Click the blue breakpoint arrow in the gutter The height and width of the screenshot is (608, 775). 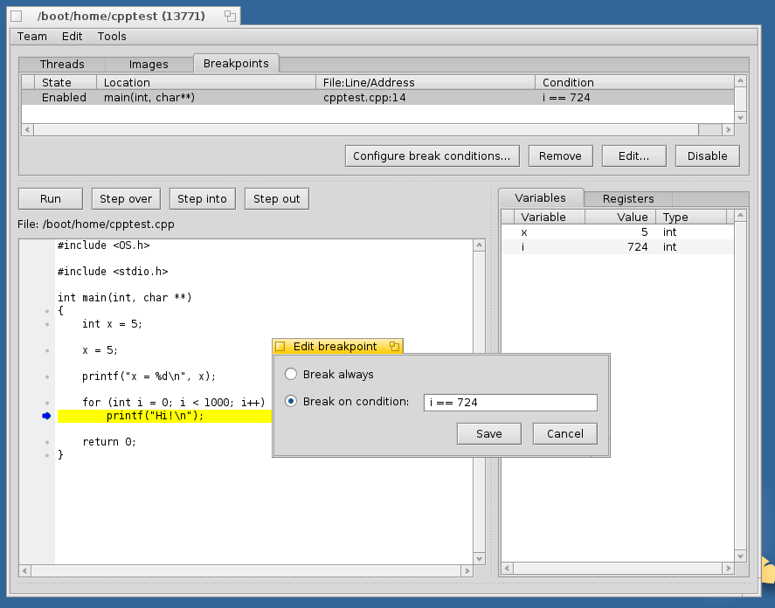(46, 416)
